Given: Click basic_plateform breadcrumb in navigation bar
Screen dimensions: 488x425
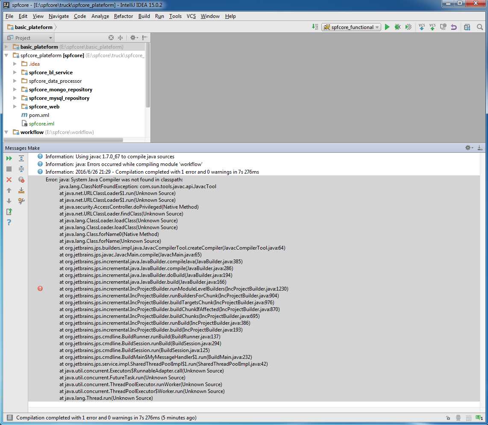Looking at the screenshot, I should click(30, 27).
